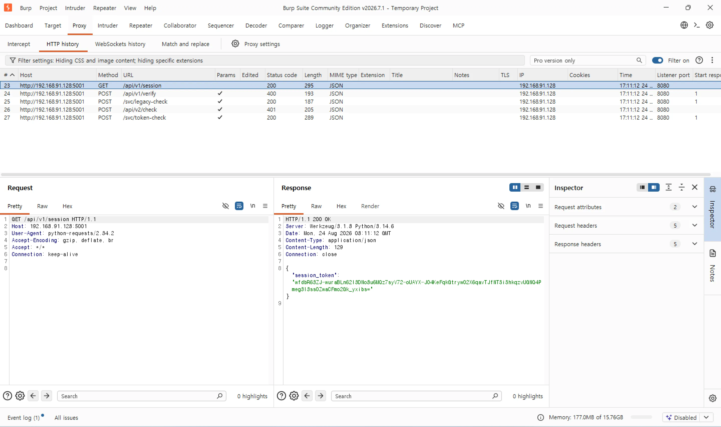Open the Event log
Viewport: 721px width, 427px height.
[x=24, y=417]
